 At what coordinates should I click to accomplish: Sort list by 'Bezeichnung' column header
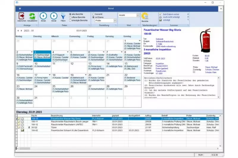[57, 115]
